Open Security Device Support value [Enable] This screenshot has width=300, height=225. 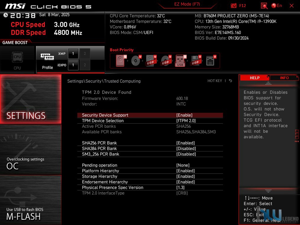[x=184, y=115]
